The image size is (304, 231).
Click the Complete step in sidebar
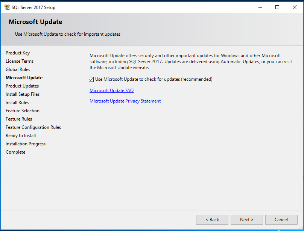coord(15,152)
